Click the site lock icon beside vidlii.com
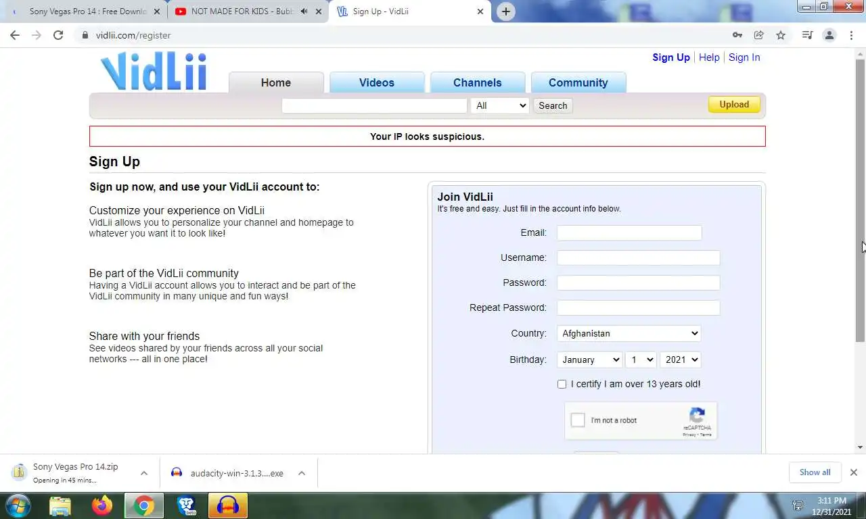The height and width of the screenshot is (519, 866). (x=85, y=35)
